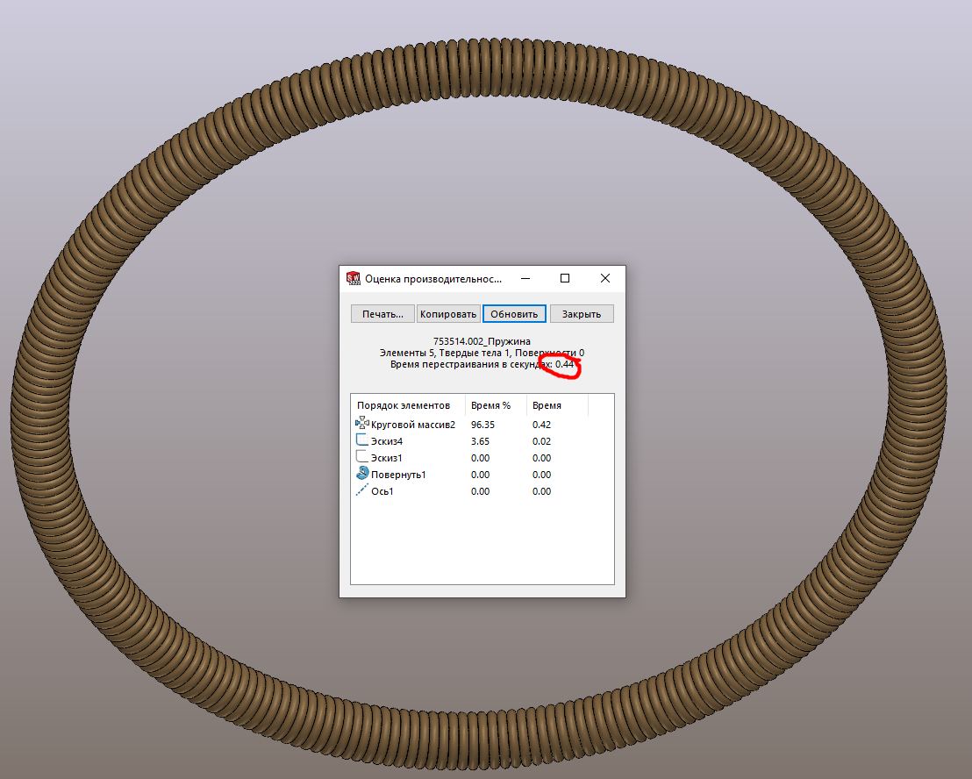Image resolution: width=972 pixels, height=779 pixels.
Task: Click the 753514.002_Пружина file name label
Action: coord(482,341)
